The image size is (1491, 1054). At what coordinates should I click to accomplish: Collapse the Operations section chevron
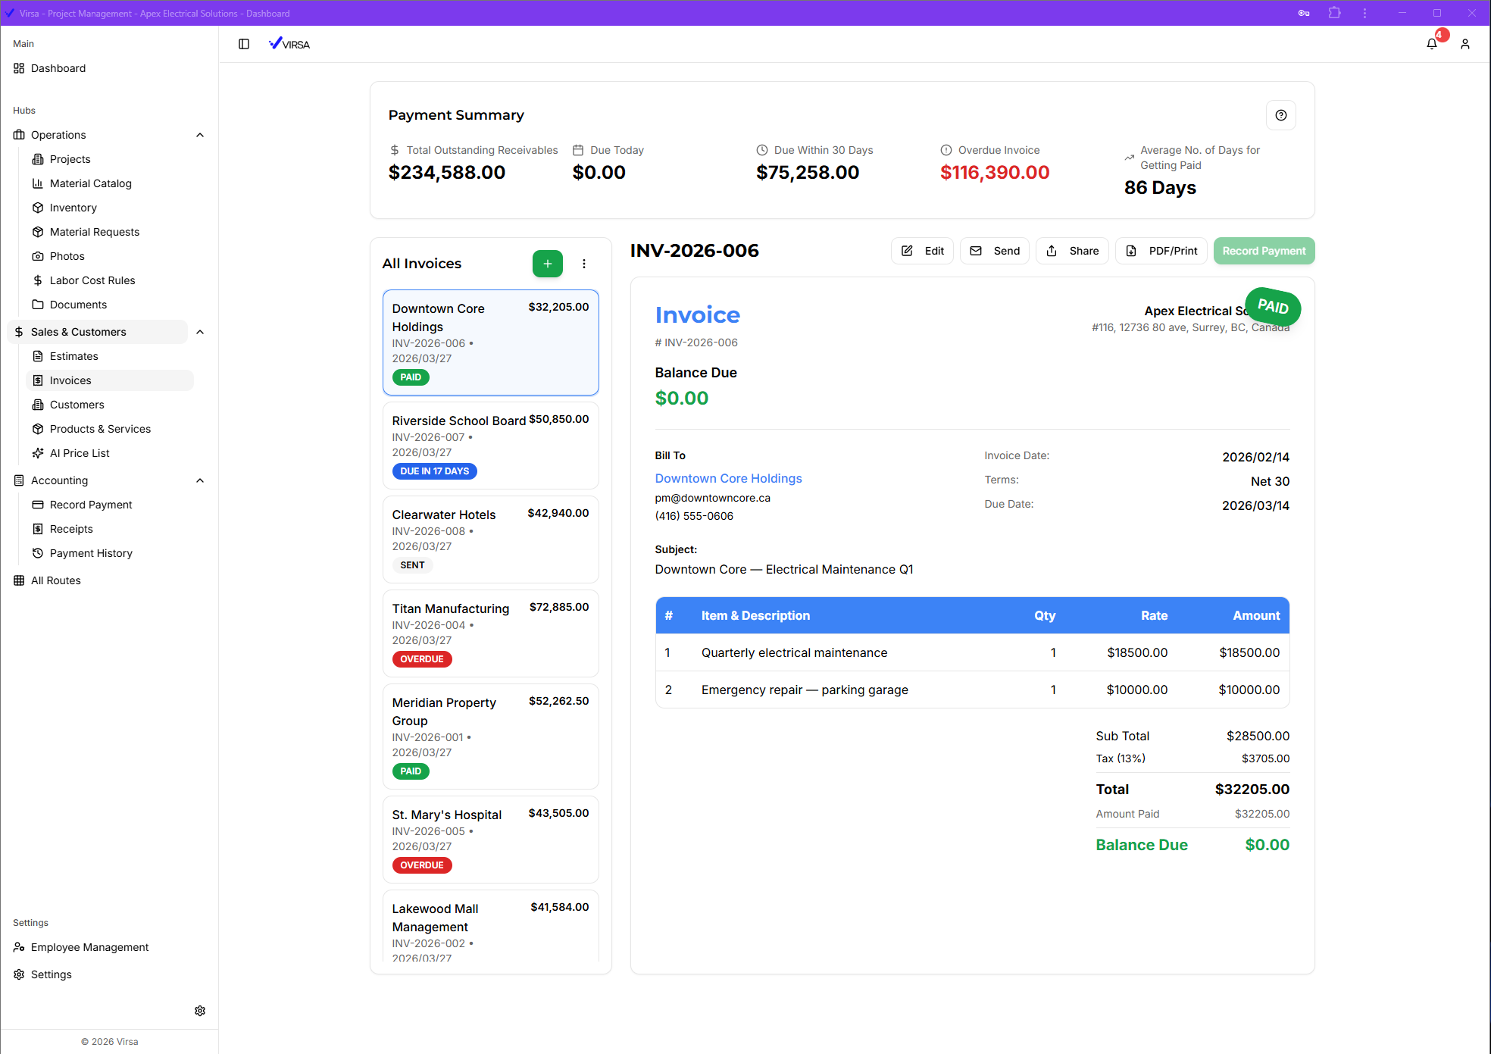[x=200, y=135]
